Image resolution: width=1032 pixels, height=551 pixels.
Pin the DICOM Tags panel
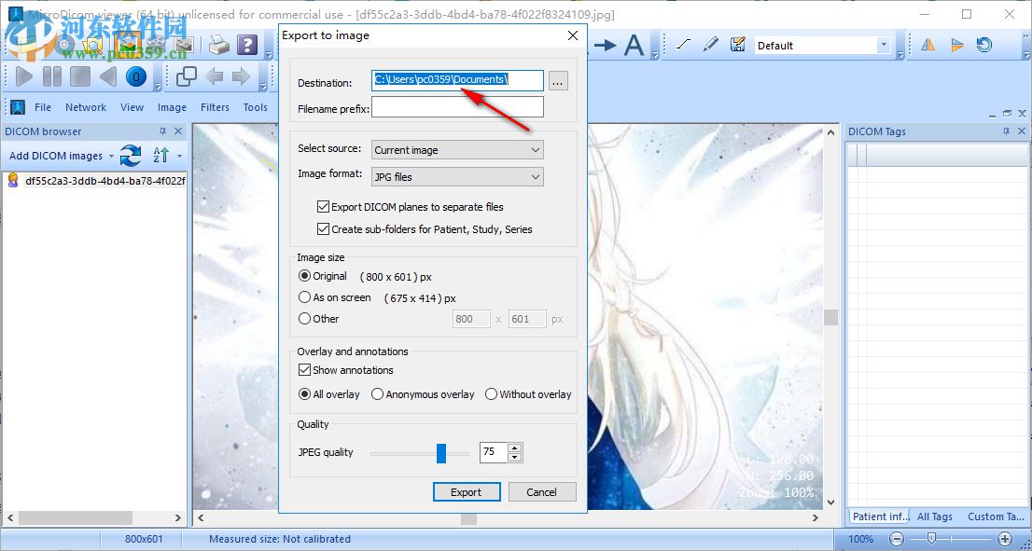pyautogui.click(x=1006, y=131)
